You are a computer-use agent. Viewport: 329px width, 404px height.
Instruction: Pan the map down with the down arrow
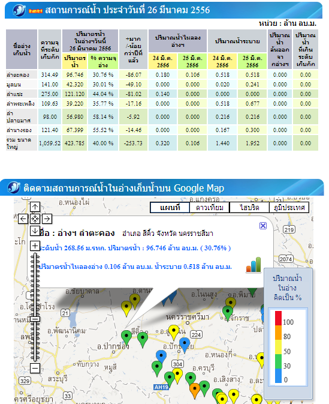(35, 231)
